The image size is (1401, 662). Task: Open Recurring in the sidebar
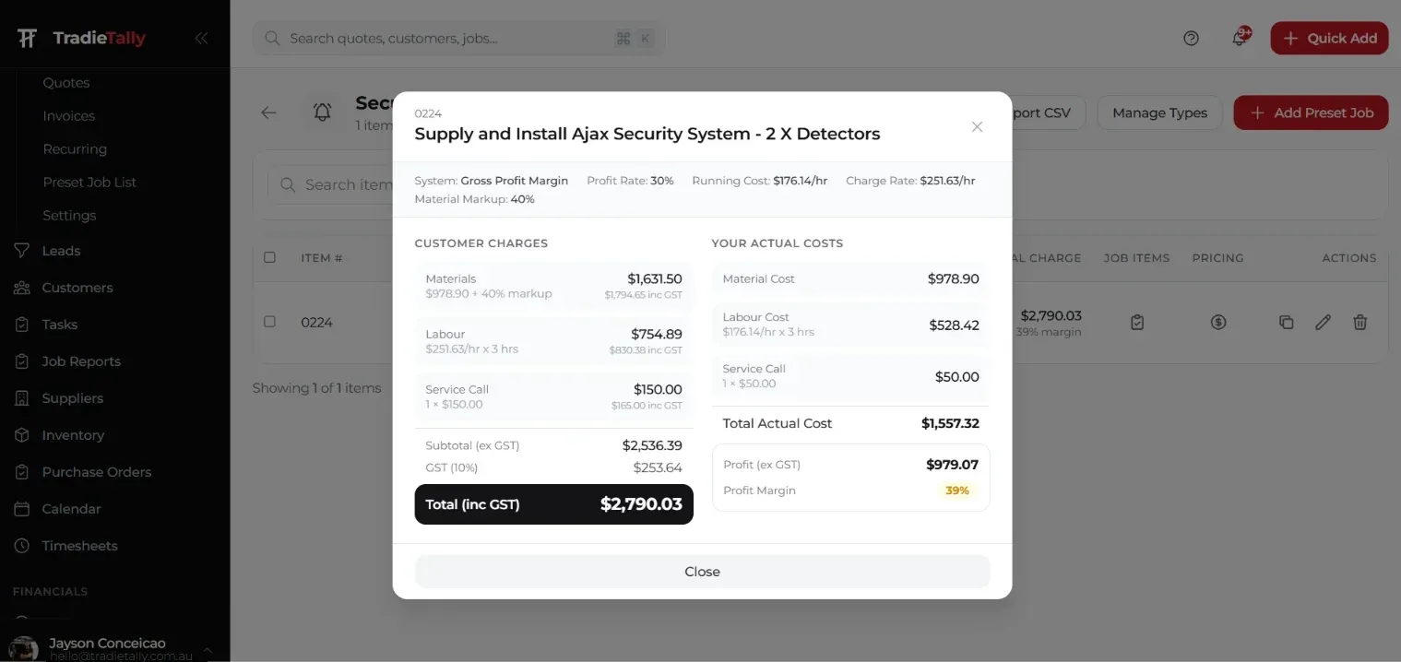tap(75, 148)
